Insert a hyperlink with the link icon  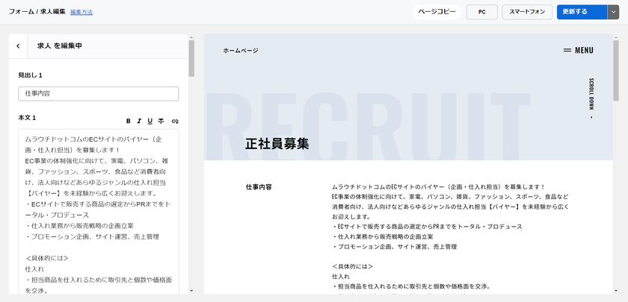[x=175, y=121]
